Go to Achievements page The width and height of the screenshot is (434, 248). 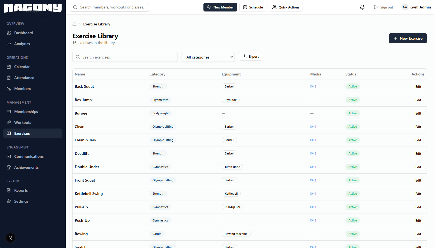[x=33, y=167]
